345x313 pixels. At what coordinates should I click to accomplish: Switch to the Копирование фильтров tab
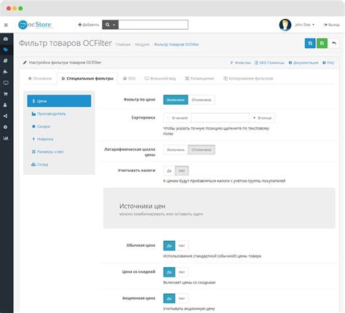(x=248, y=79)
